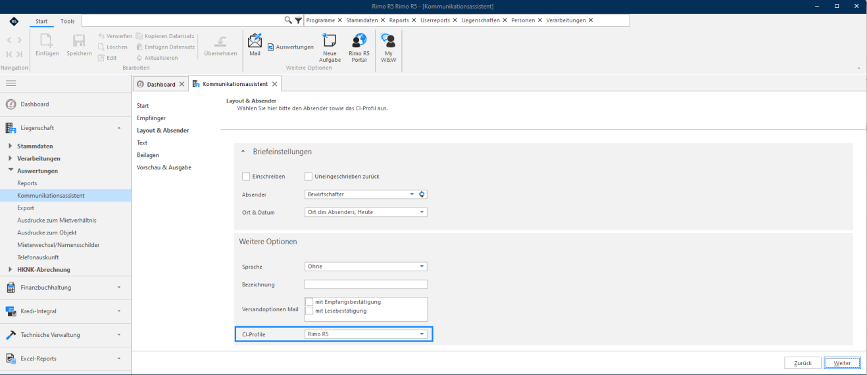
Task: Click the Kredi-Integral sidebar icon
Action: click(11, 311)
